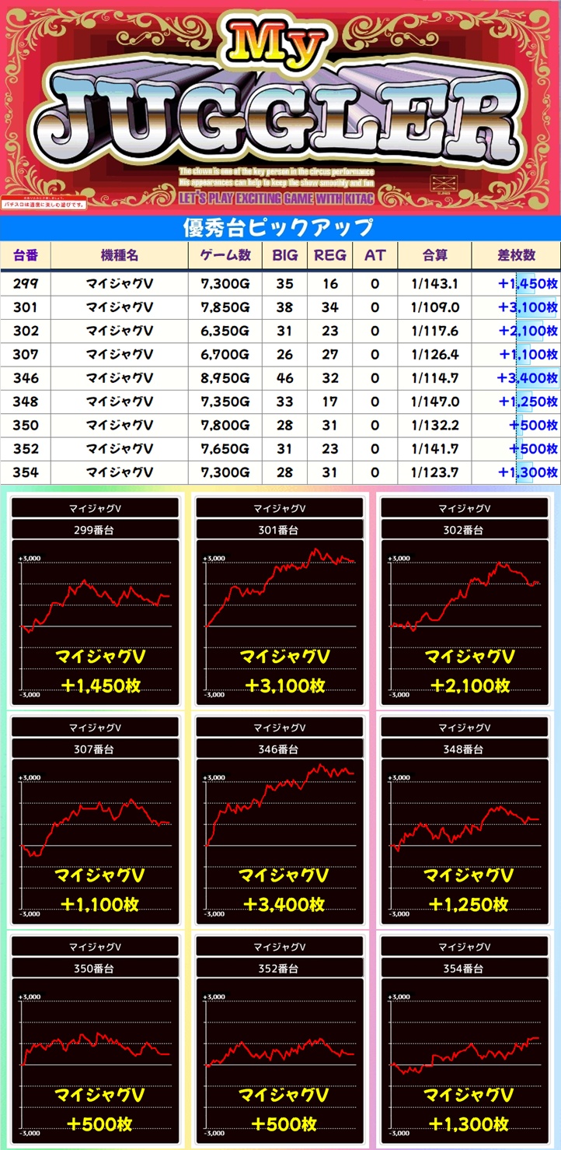Sort by the ゲーム数 column header
561x1150 pixels.
click(225, 255)
